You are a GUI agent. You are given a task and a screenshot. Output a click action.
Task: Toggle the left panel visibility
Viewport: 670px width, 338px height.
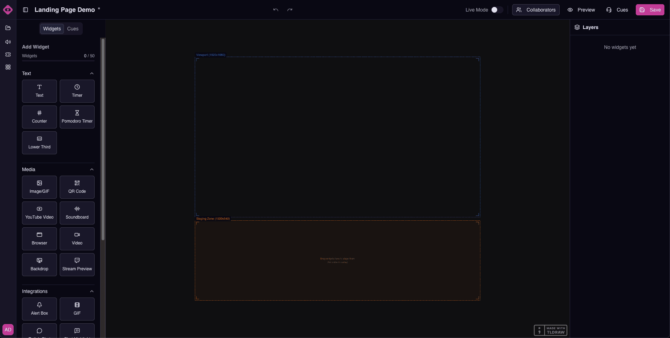click(25, 10)
